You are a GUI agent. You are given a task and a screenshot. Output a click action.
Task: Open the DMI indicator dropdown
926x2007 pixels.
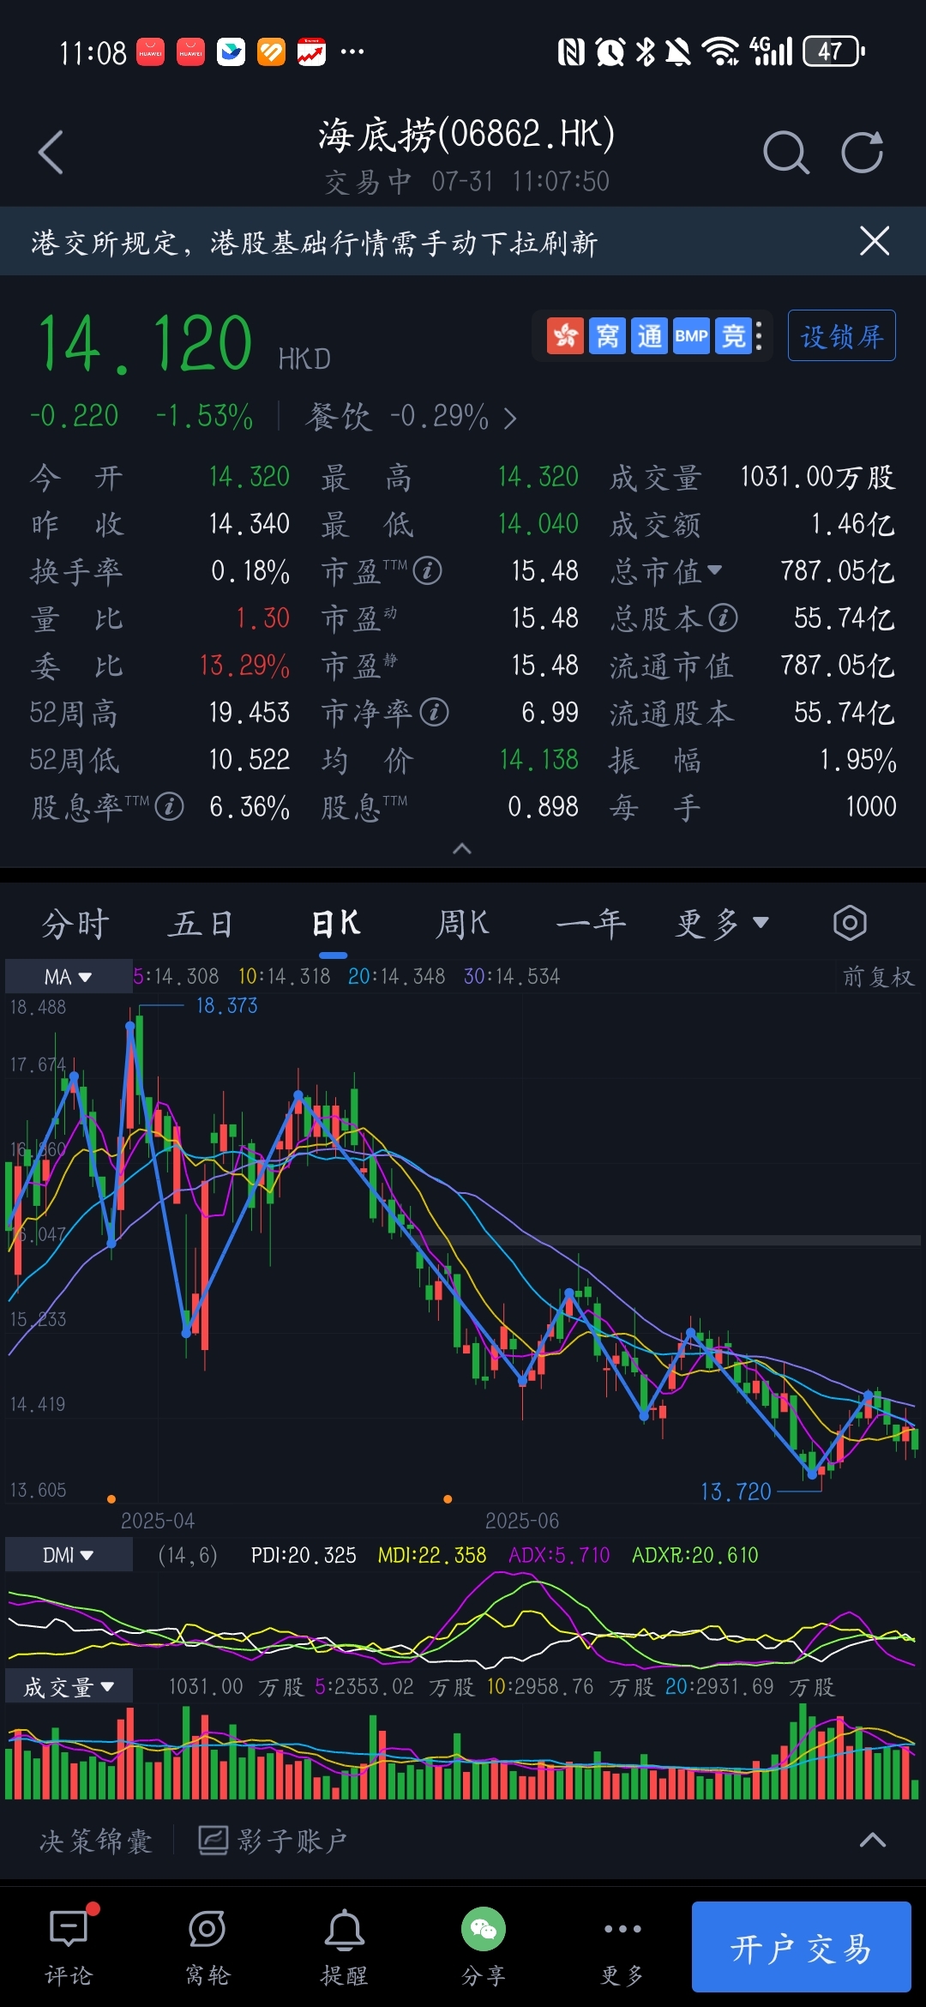(69, 1555)
